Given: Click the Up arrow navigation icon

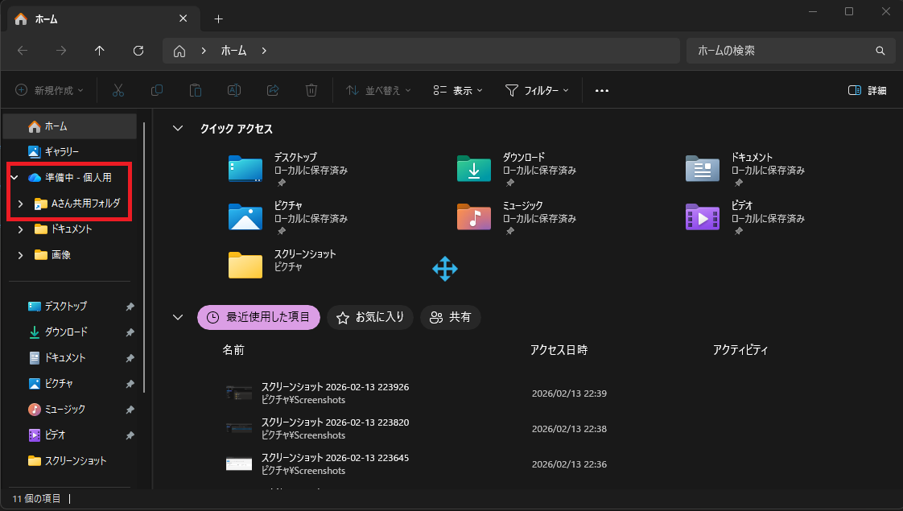Looking at the screenshot, I should click(x=100, y=51).
